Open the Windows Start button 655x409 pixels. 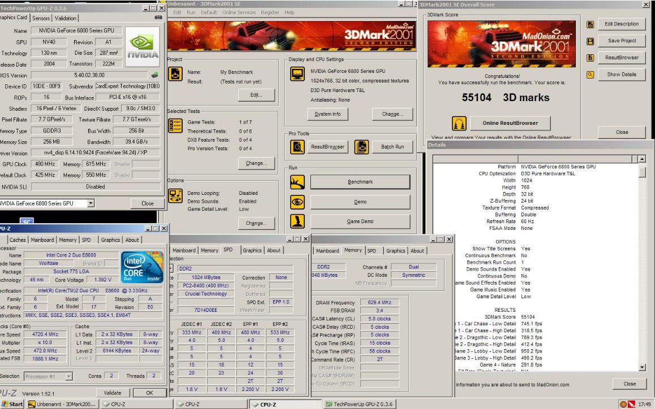12,404
